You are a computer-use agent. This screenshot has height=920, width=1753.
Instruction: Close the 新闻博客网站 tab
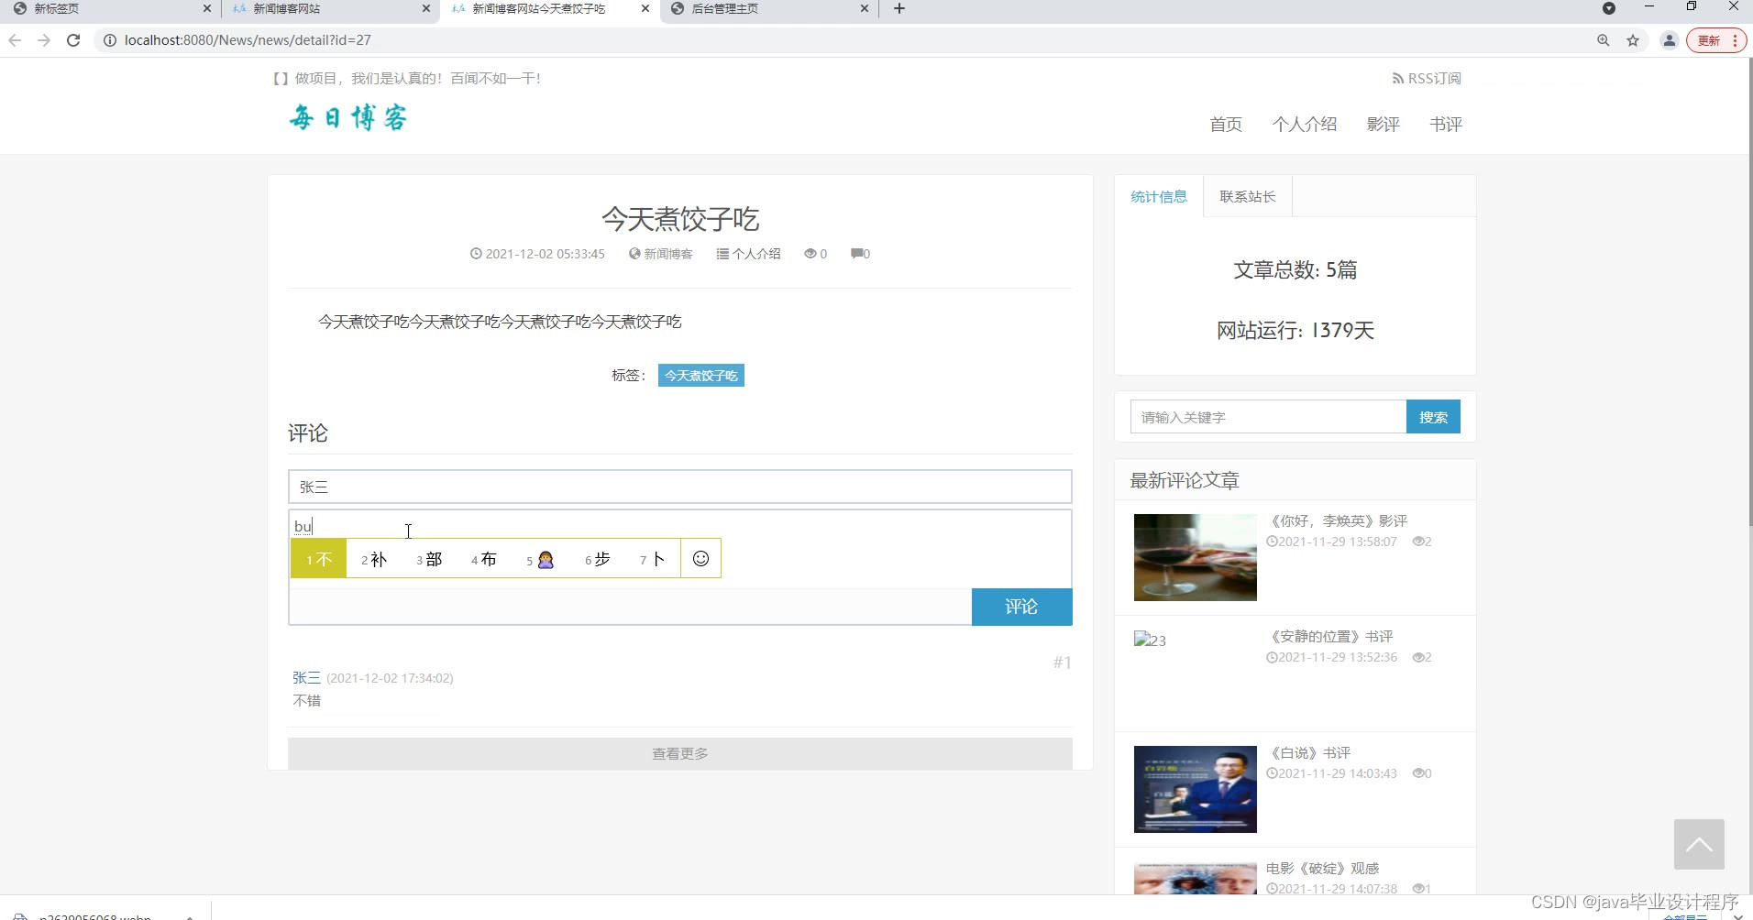point(425,8)
